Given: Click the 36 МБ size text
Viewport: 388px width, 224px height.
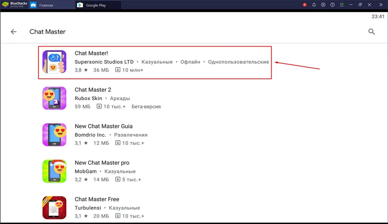Looking at the screenshot, I should (x=101, y=70).
